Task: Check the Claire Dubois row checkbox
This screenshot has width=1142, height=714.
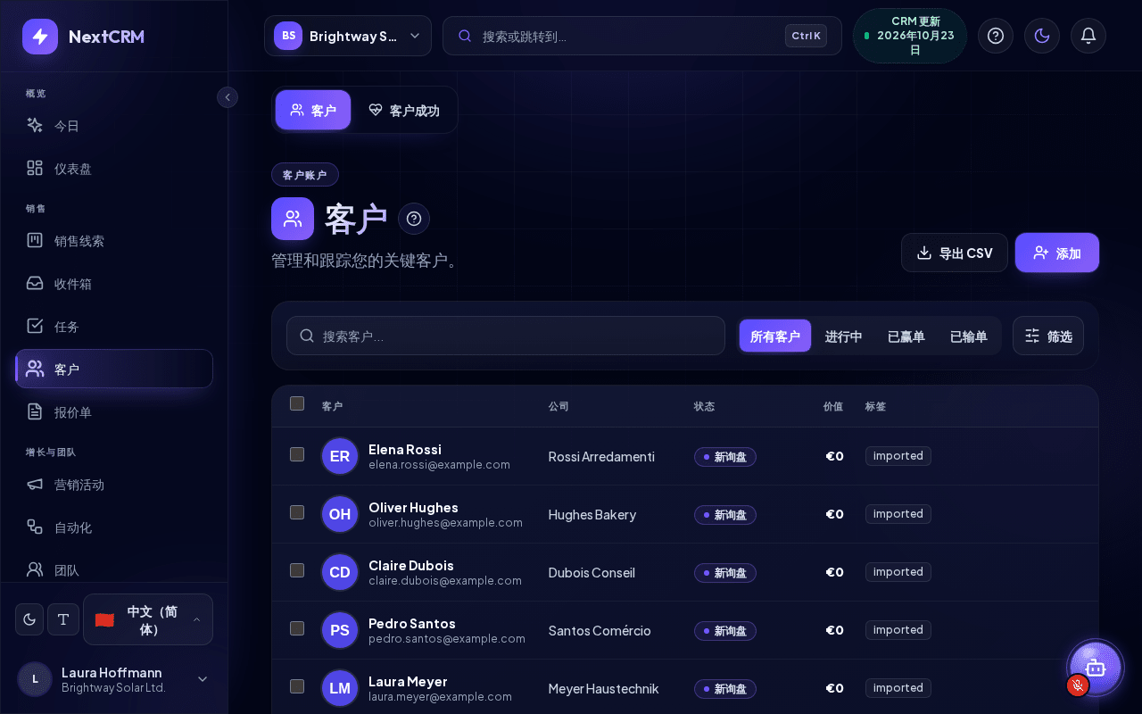Action: 297,570
